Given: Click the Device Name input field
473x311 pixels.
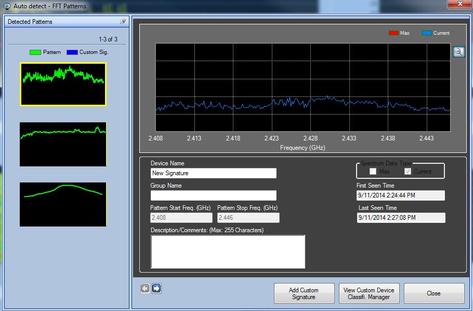Looking at the screenshot, I should point(213,173).
